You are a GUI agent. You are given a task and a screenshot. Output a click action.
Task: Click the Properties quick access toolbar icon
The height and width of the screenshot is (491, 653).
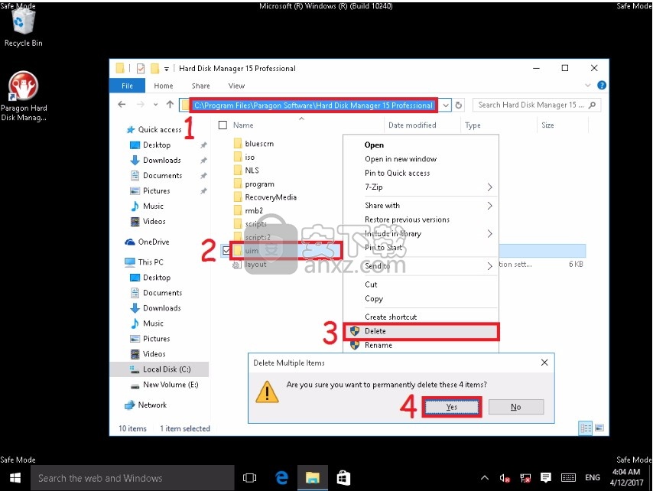click(x=141, y=68)
